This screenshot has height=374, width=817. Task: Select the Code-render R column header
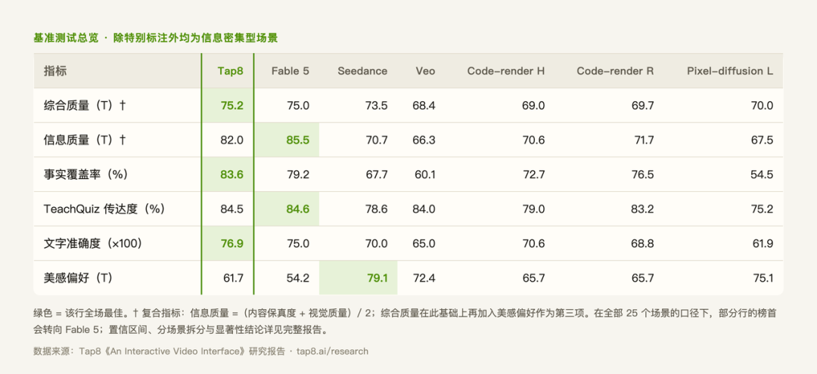[615, 71]
